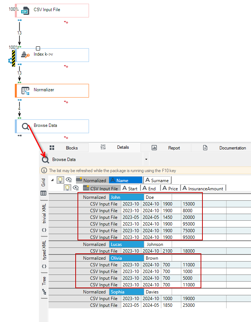Click the Tree view hierarchy icon
The image size is (251, 322).
44,292
